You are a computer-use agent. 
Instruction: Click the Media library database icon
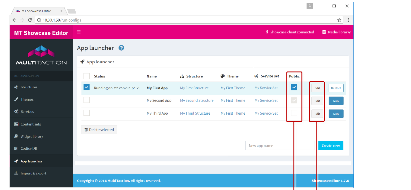[324, 32]
